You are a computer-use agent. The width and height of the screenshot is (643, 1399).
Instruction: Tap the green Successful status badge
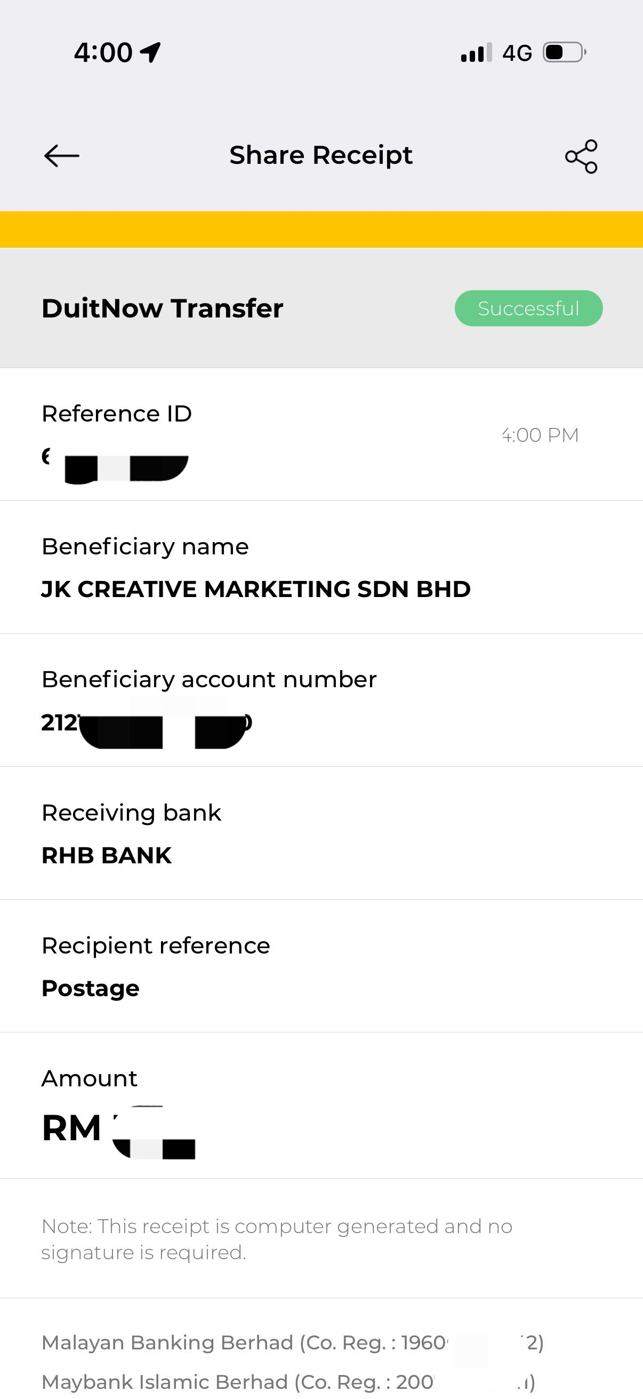click(x=528, y=308)
